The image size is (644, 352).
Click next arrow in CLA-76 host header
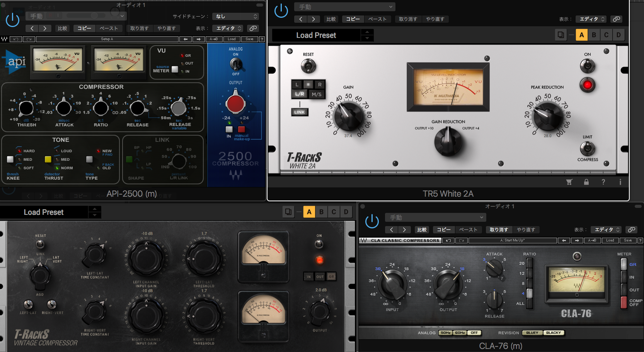404,230
